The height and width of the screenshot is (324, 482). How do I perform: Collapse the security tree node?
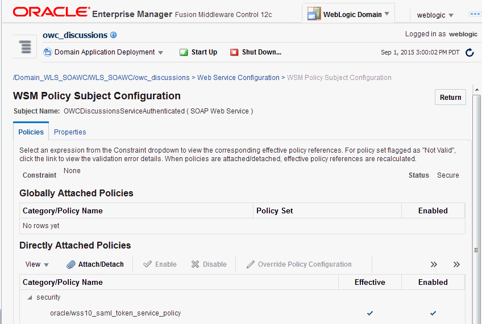[29, 297]
